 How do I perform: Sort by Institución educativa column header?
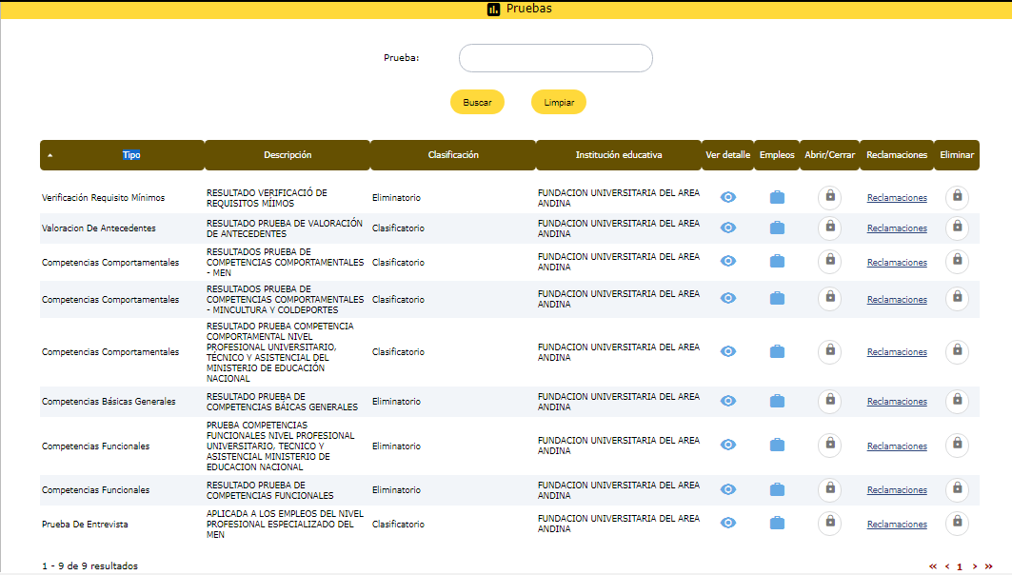tap(619, 155)
